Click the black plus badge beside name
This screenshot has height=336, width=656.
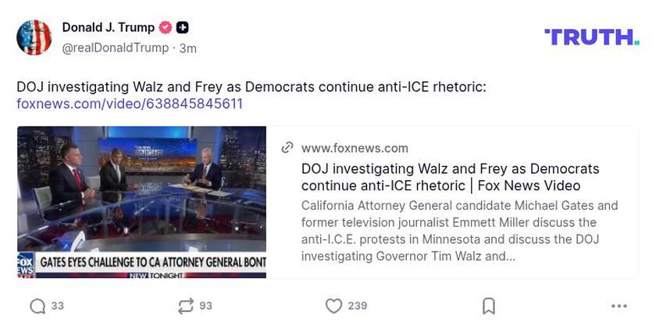182,27
